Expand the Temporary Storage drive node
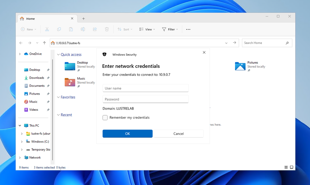 pos(22,150)
